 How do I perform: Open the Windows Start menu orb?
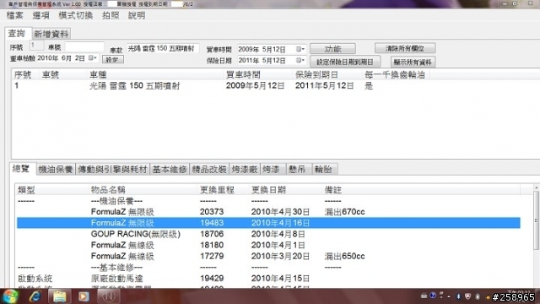click(x=10, y=296)
